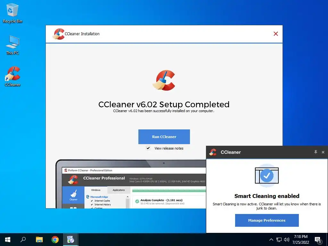328x246 pixels.
Task: Open the clock showing 7:18 PM
Action: tap(300, 240)
